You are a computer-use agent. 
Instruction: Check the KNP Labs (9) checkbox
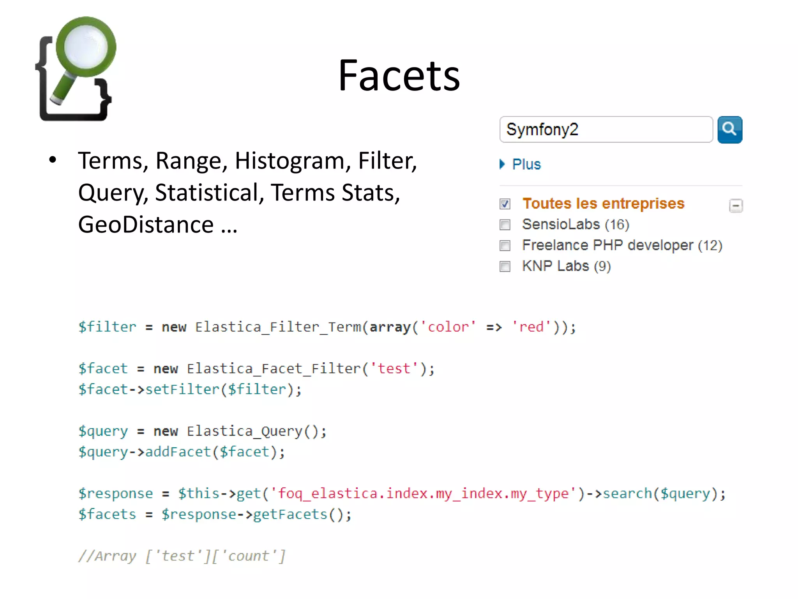[505, 266]
